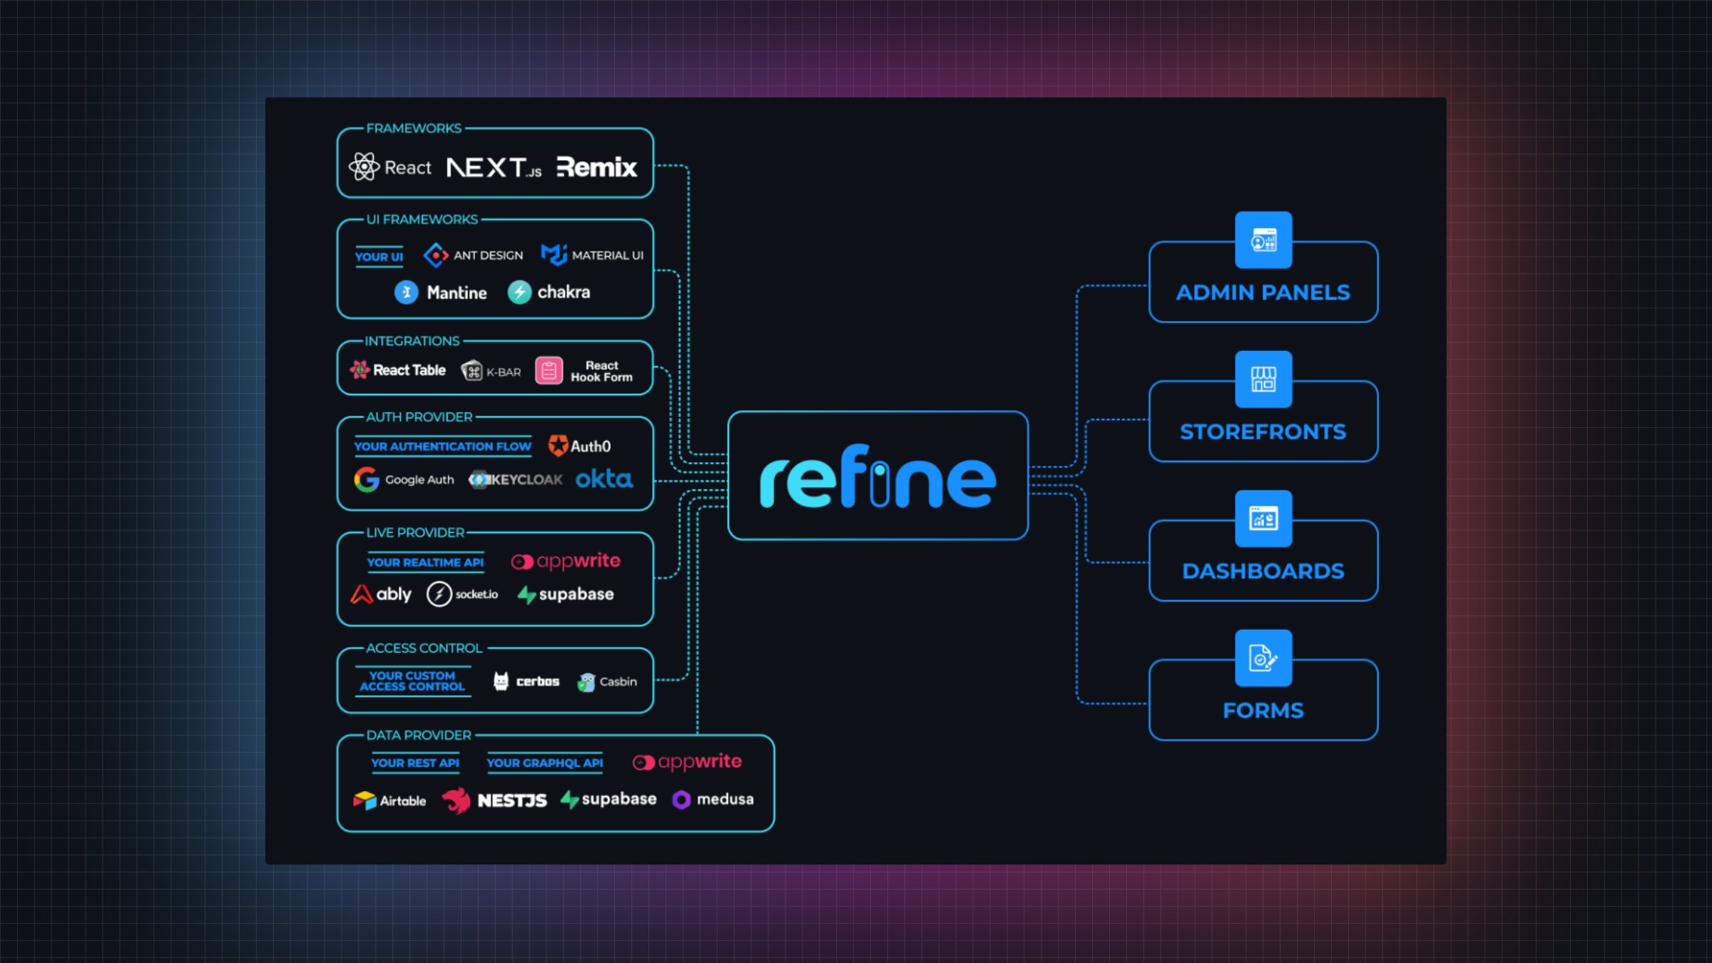Select the Casbin mascot icon
The height and width of the screenshot is (963, 1712).
586,682
